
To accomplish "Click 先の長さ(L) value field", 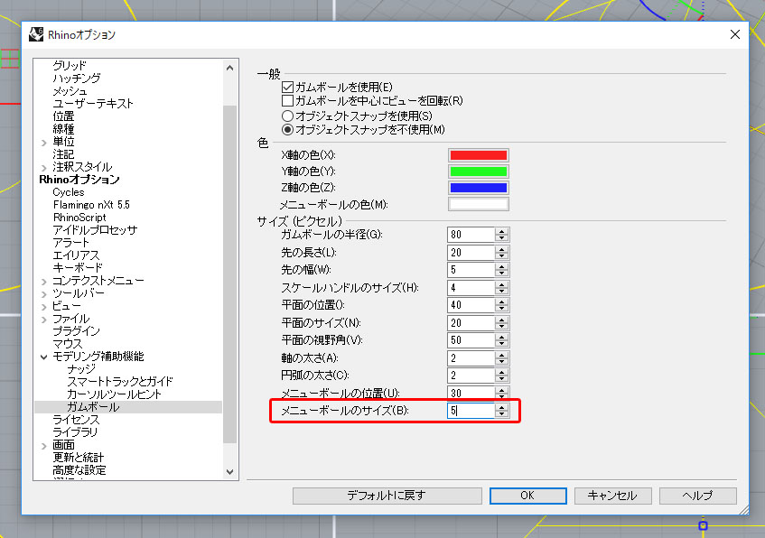I will point(471,253).
